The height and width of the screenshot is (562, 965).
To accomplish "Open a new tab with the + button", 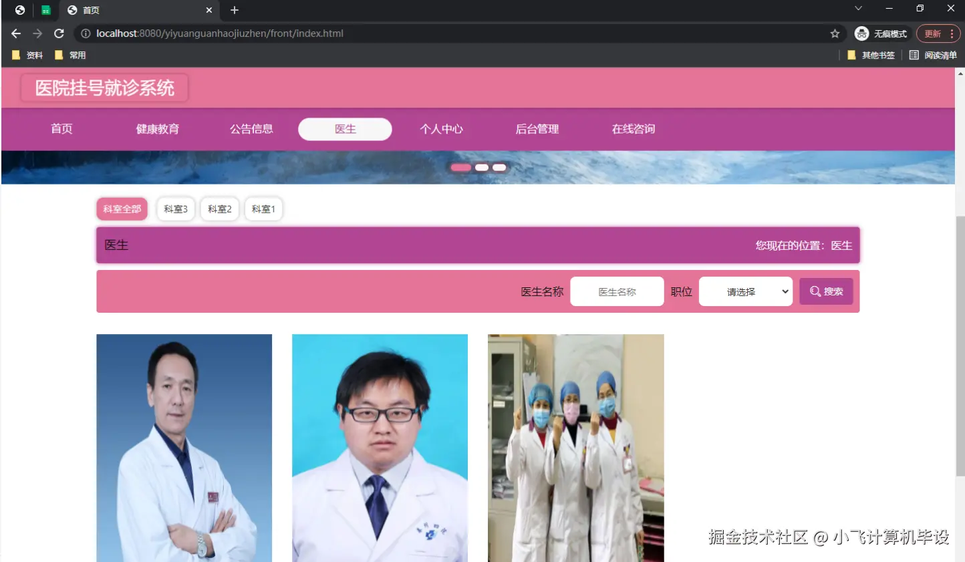I will tap(234, 10).
